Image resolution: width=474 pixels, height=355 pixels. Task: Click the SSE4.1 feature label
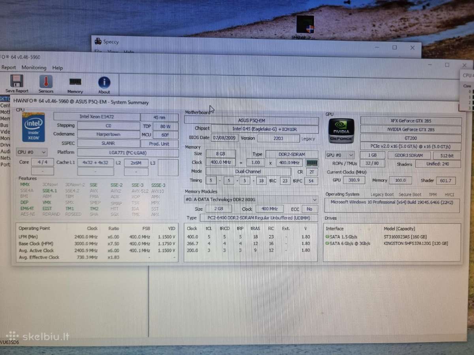(49, 191)
